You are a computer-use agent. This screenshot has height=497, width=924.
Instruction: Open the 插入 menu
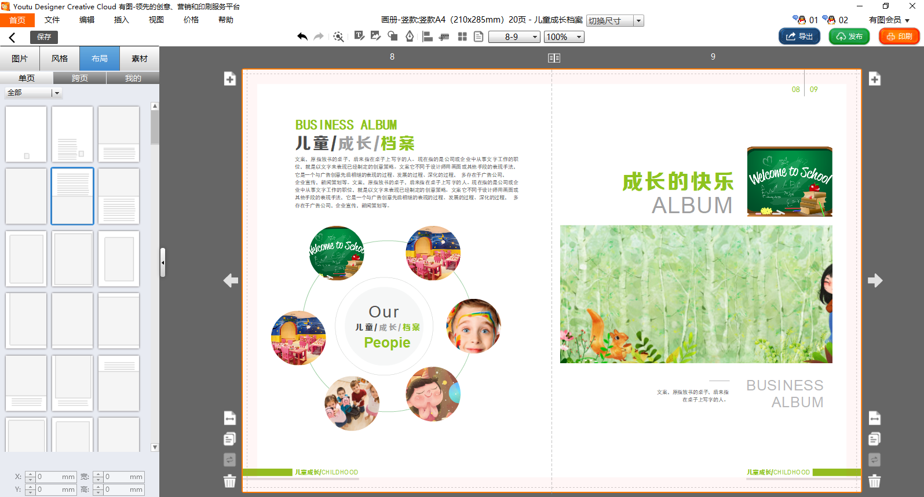121,20
